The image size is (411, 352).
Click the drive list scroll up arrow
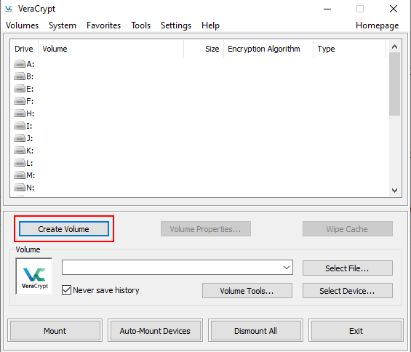394,47
